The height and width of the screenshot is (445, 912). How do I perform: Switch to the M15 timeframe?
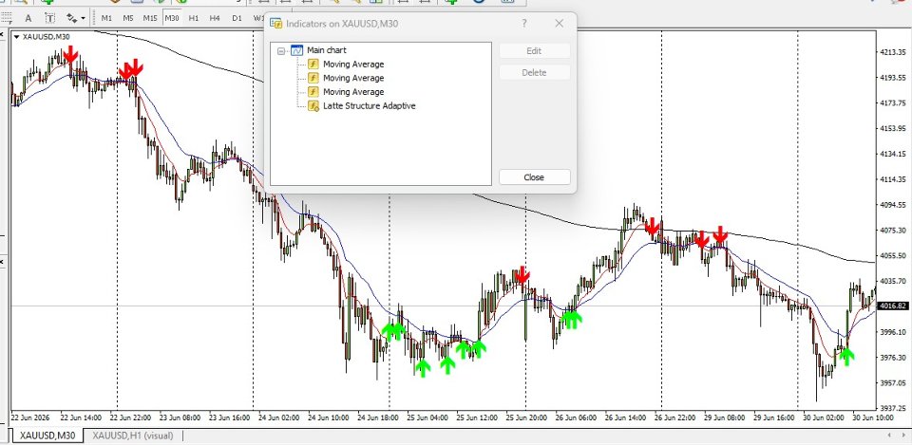[150, 18]
